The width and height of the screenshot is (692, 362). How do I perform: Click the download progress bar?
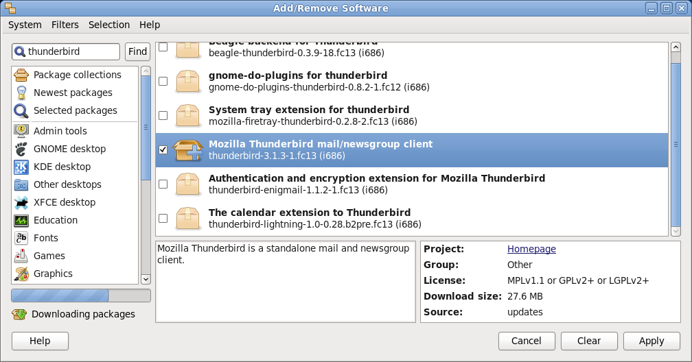coord(81,295)
